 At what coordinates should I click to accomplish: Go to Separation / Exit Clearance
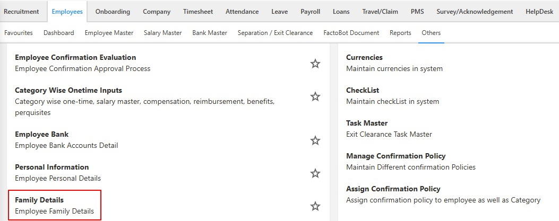(275, 33)
